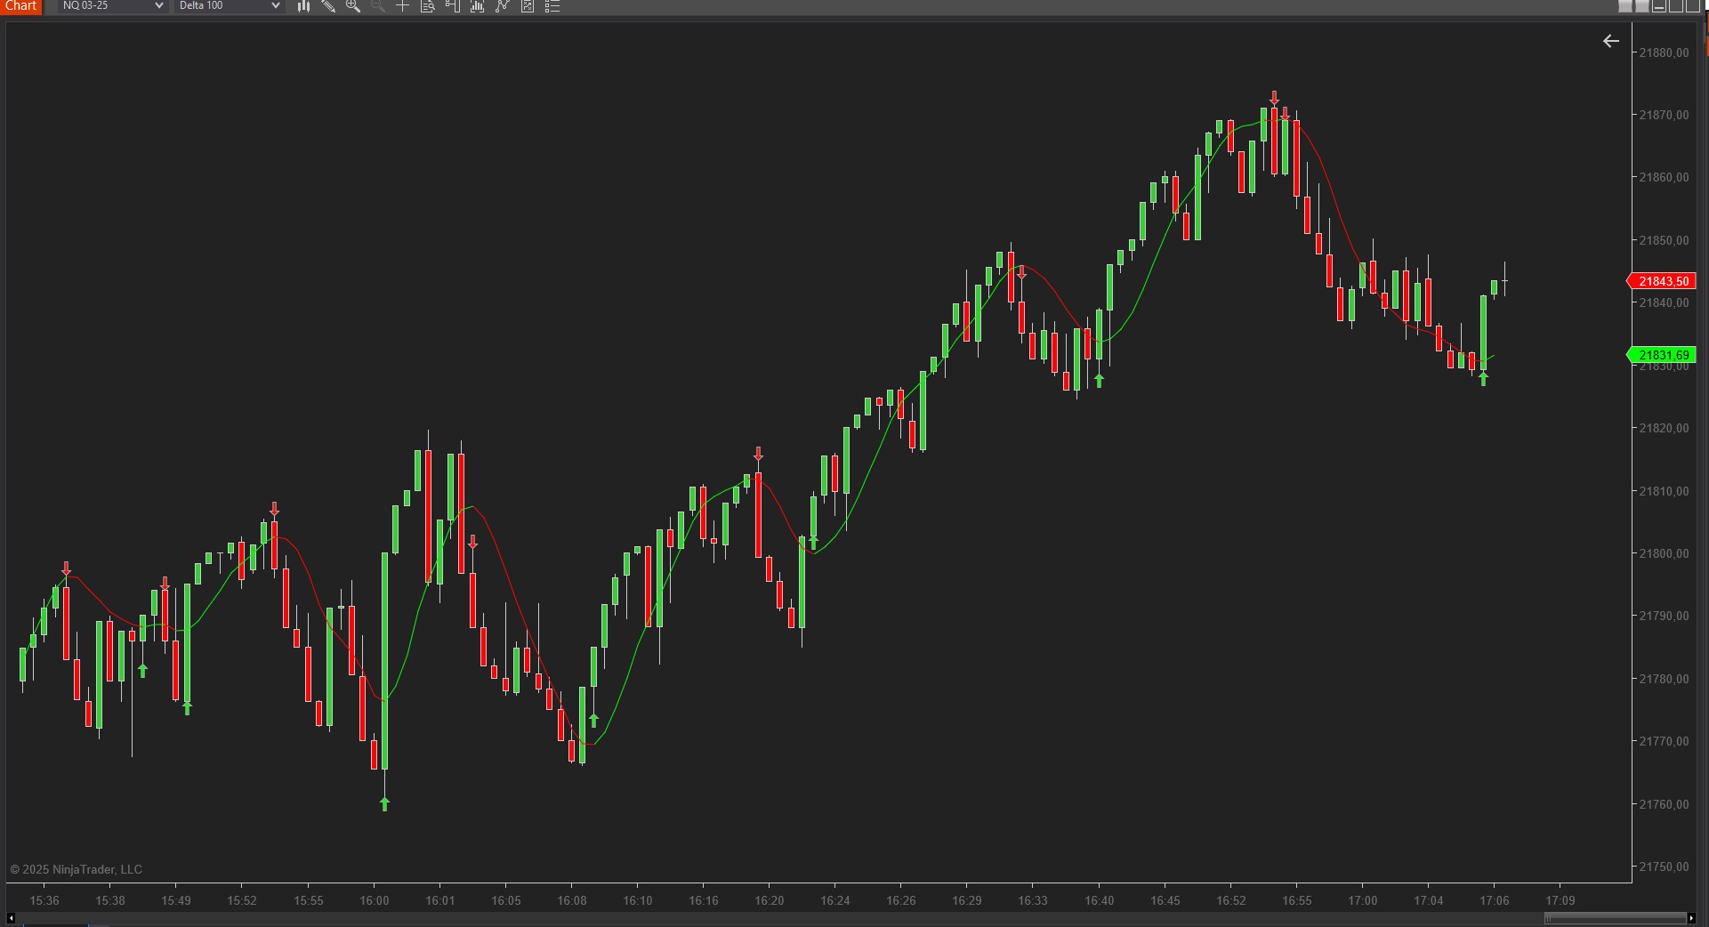Click the scrollbar right arrow
Screen dimensions: 1709x927
pyautogui.click(x=1691, y=918)
